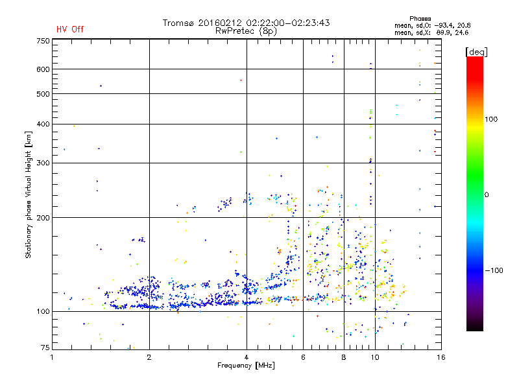Click the '4' frequency axis label
The height and width of the screenshot is (389, 519).
click(247, 357)
